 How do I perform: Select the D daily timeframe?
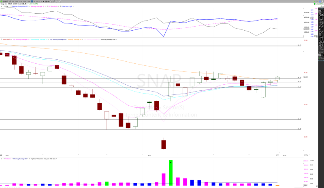click(32, 2)
